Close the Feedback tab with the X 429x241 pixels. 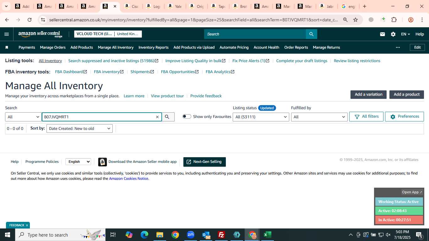27,225
